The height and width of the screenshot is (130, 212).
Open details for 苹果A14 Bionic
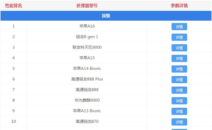pos(179,69)
